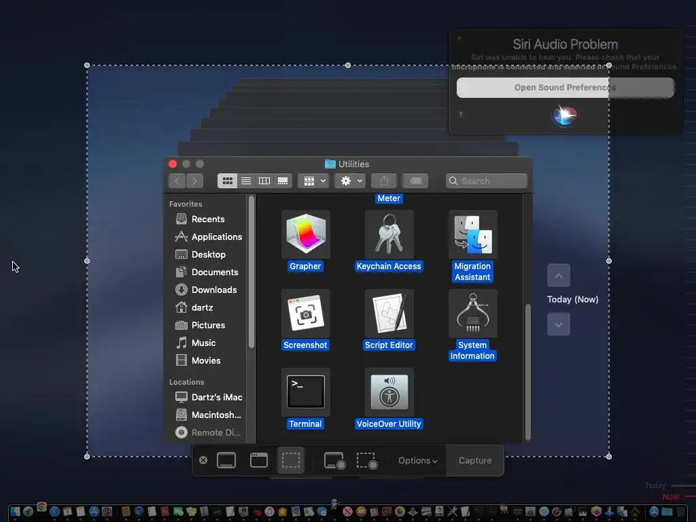Click the Siri orb icon
The height and width of the screenshot is (522, 696).
pos(565,116)
